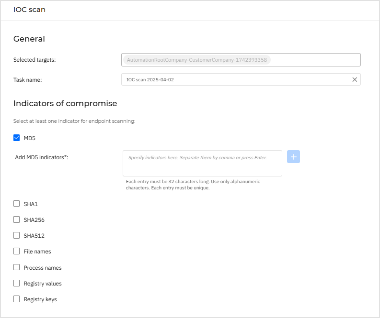Screen dimensions: 380x318
Task: Click the plus icon to add MD5 indicators
Action: [x=293, y=157]
